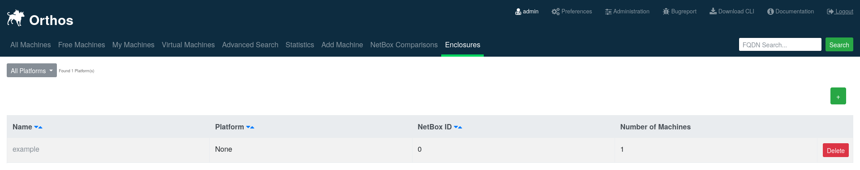Open Virtual Machines tab
This screenshot has height=170, width=860.
click(188, 45)
